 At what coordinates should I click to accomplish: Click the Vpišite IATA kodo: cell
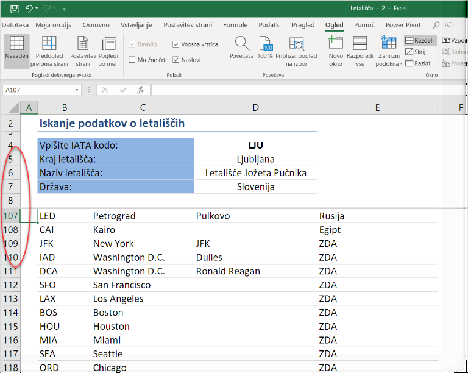pyautogui.click(x=116, y=145)
